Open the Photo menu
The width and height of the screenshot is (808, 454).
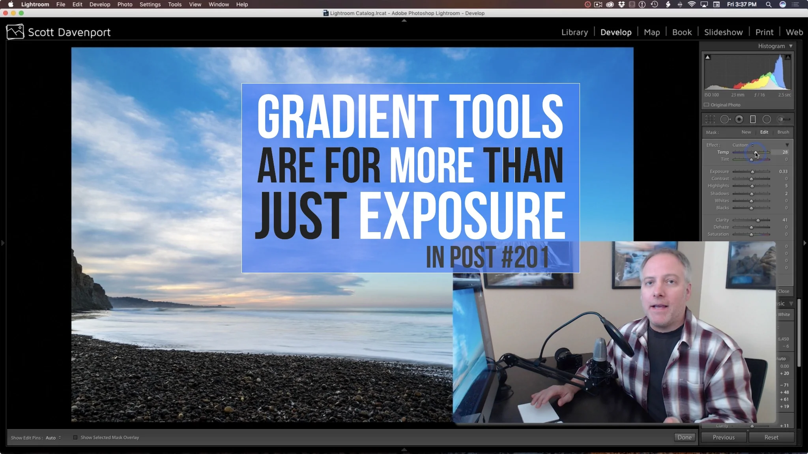pyautogui.click(x=125, y=4)
